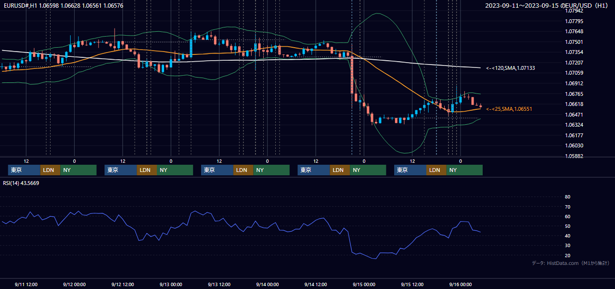Click the 9/14 12:00 time axis label
The width and height of the screenshot is (615, 289).
click(x=316, y=284)
